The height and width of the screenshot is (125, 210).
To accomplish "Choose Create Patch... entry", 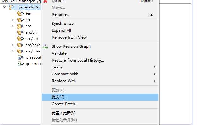I will [x=100, y=104].
